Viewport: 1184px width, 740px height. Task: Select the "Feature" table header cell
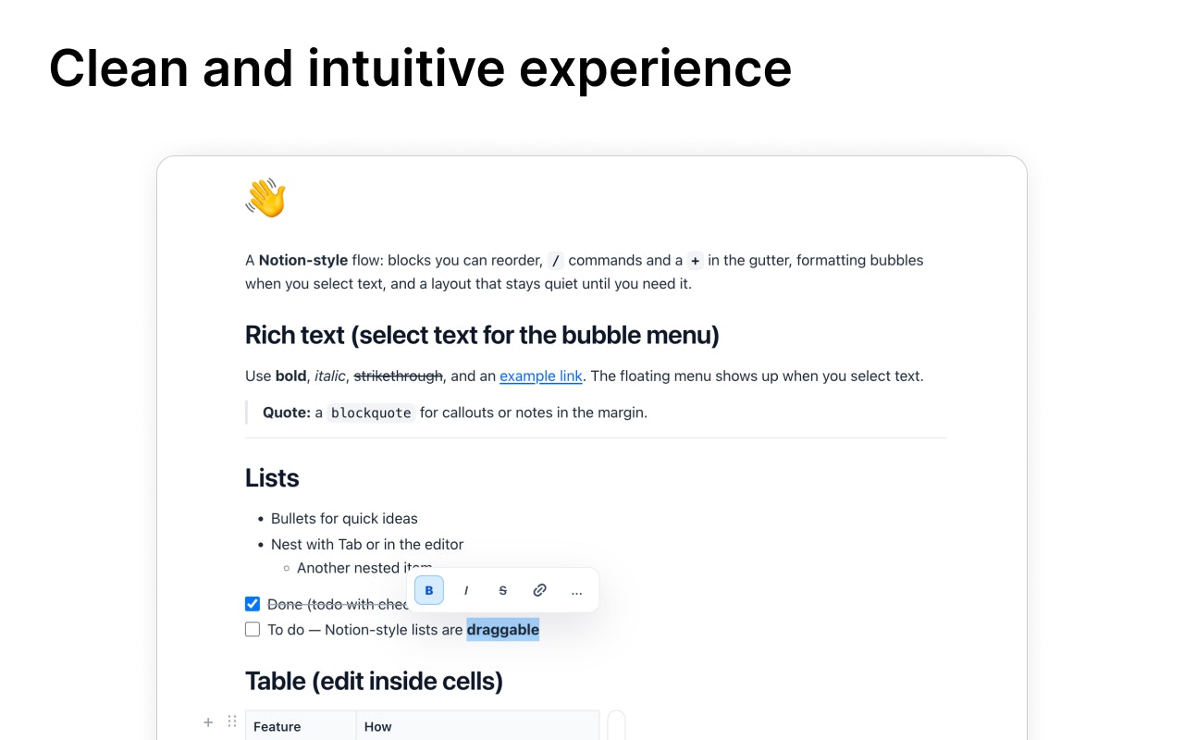[277, 726]
